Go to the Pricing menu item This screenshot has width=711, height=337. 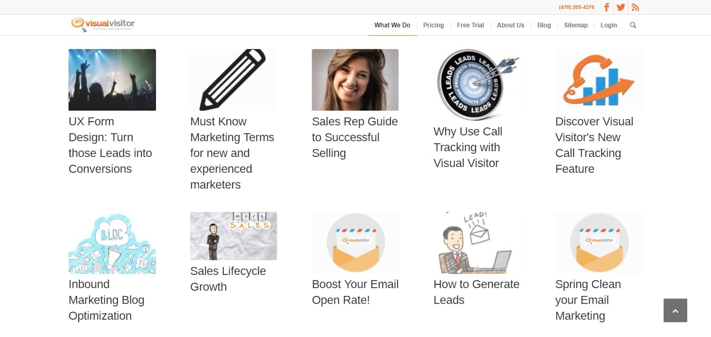(433, 25)
